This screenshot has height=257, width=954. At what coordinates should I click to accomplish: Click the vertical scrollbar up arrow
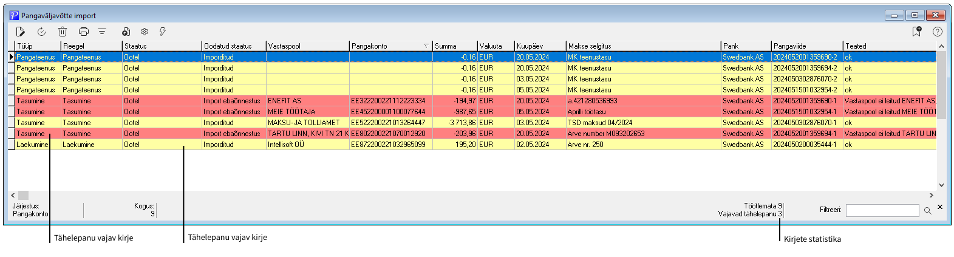[941, 46]
